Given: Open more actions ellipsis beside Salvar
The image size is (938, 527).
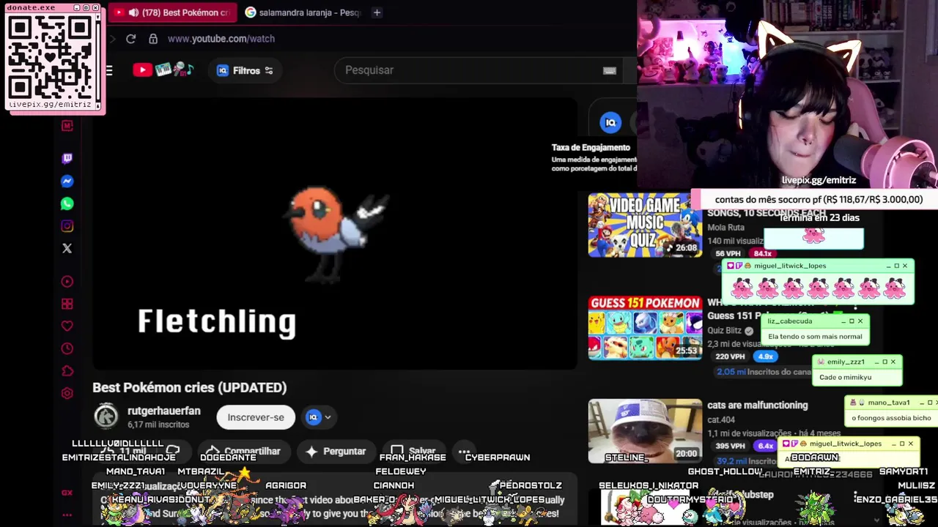Looking at the screenshot, I should coord(464,451).
